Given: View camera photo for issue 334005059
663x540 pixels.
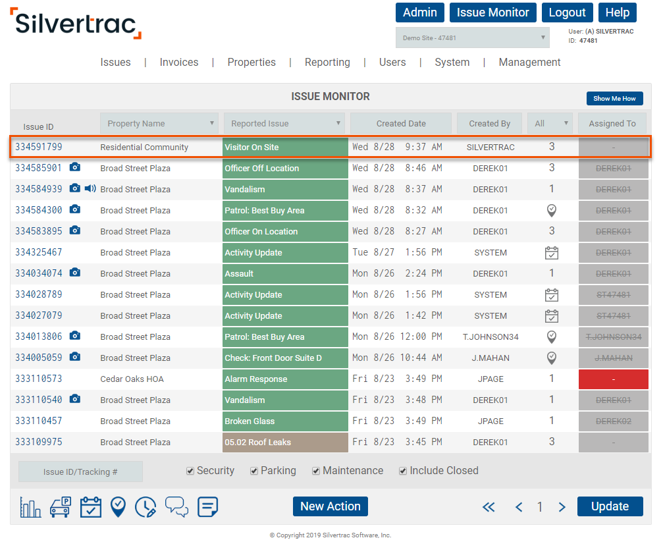Looking at the screenshot, I should click(x=75, y=357).
